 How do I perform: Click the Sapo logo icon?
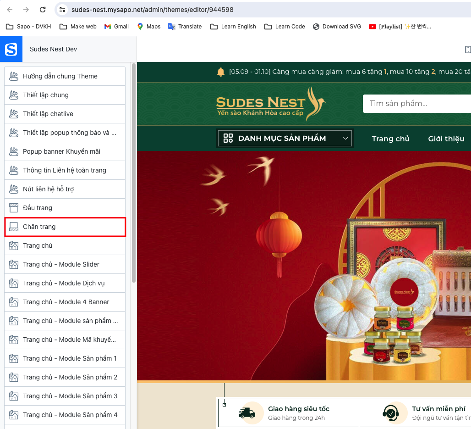[11, 49]
